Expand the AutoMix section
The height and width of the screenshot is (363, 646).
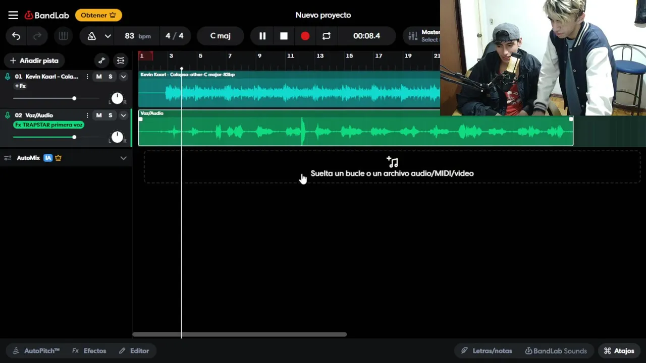[x=123, y=158]
